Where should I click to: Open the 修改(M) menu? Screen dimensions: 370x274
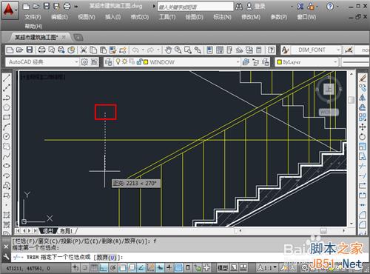point(251,17)
